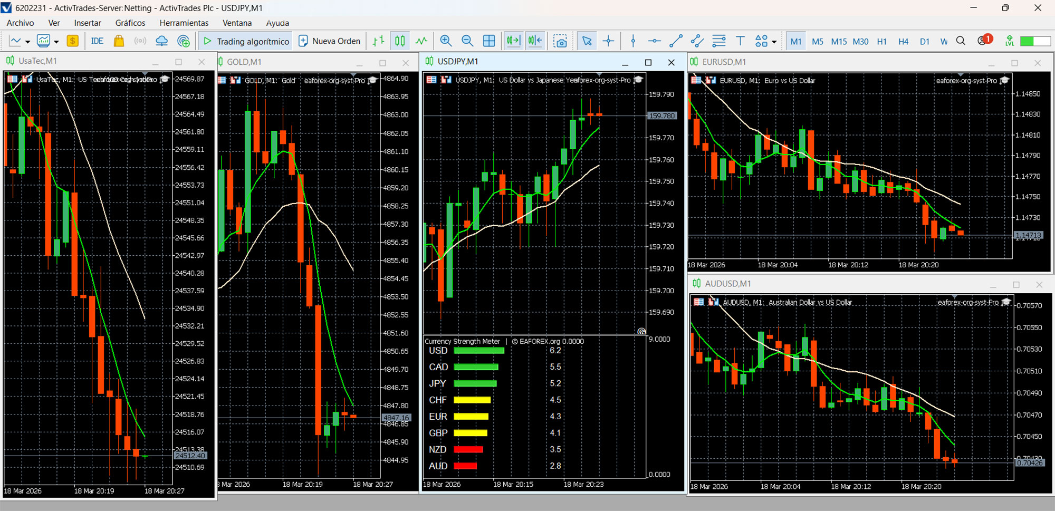Click the green connection level bar
The width and height of the screenshot is (1055, 511).
tap(1034, 41)
